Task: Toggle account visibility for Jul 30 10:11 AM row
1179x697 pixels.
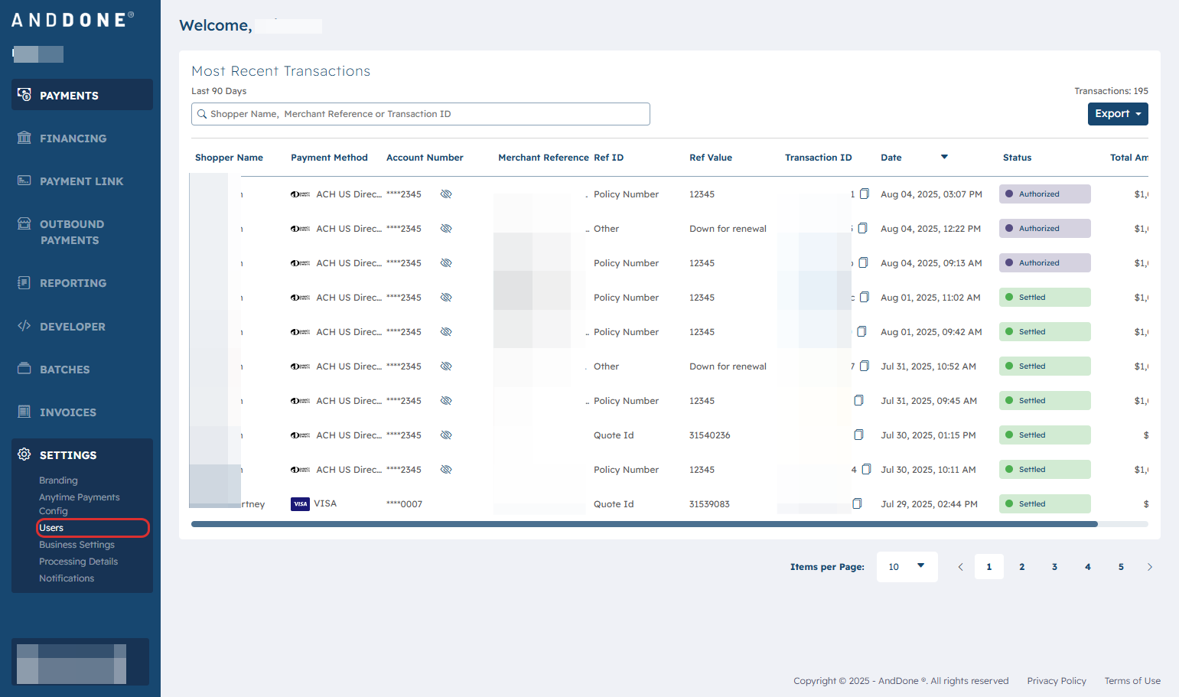Action: pyautogui.click(x=446, y=470)
